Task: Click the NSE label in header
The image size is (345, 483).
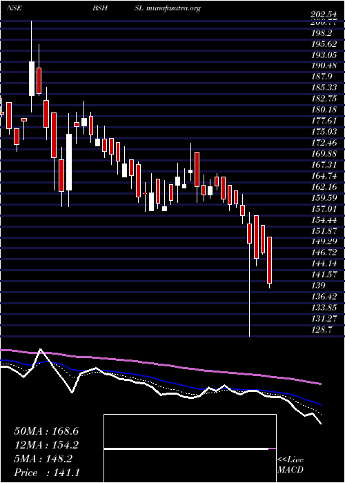Action: pyautogui.click(x=14, y=8)
